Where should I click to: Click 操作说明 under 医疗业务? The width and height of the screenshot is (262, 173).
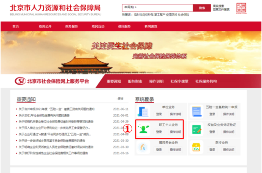coord(229,149)
